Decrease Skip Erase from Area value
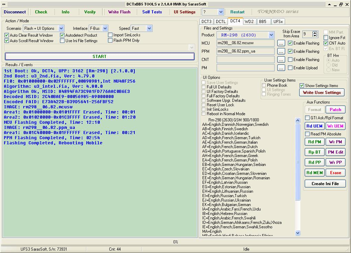The image size is (351, 253). (315, 35)
